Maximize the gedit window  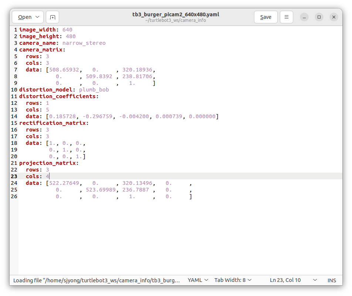pyautogui.click(x=319, y=17)
